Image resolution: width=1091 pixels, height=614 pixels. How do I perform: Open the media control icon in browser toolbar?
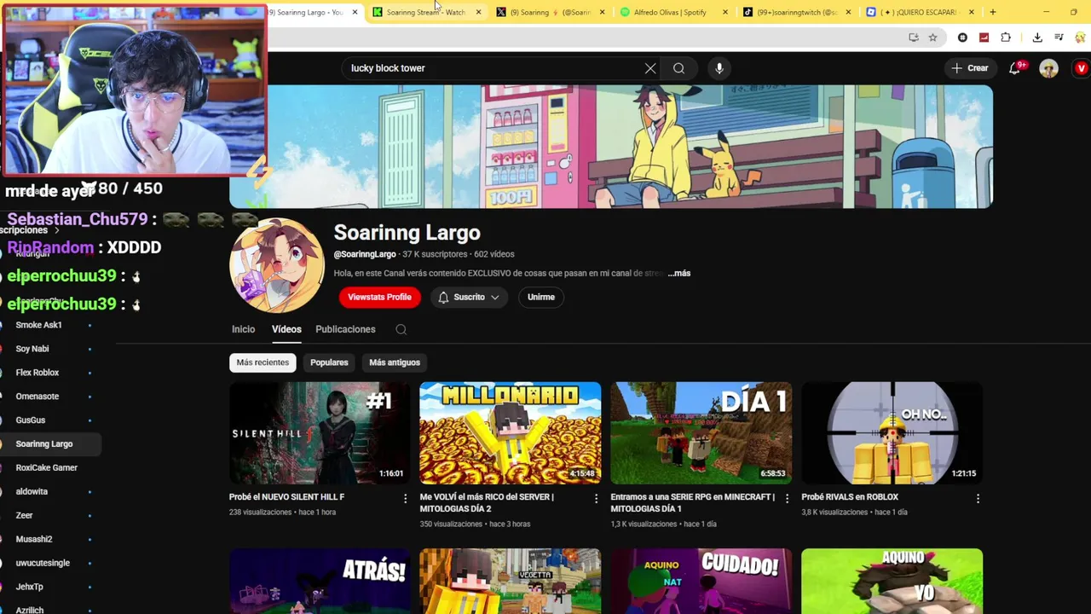[1059, 38]
